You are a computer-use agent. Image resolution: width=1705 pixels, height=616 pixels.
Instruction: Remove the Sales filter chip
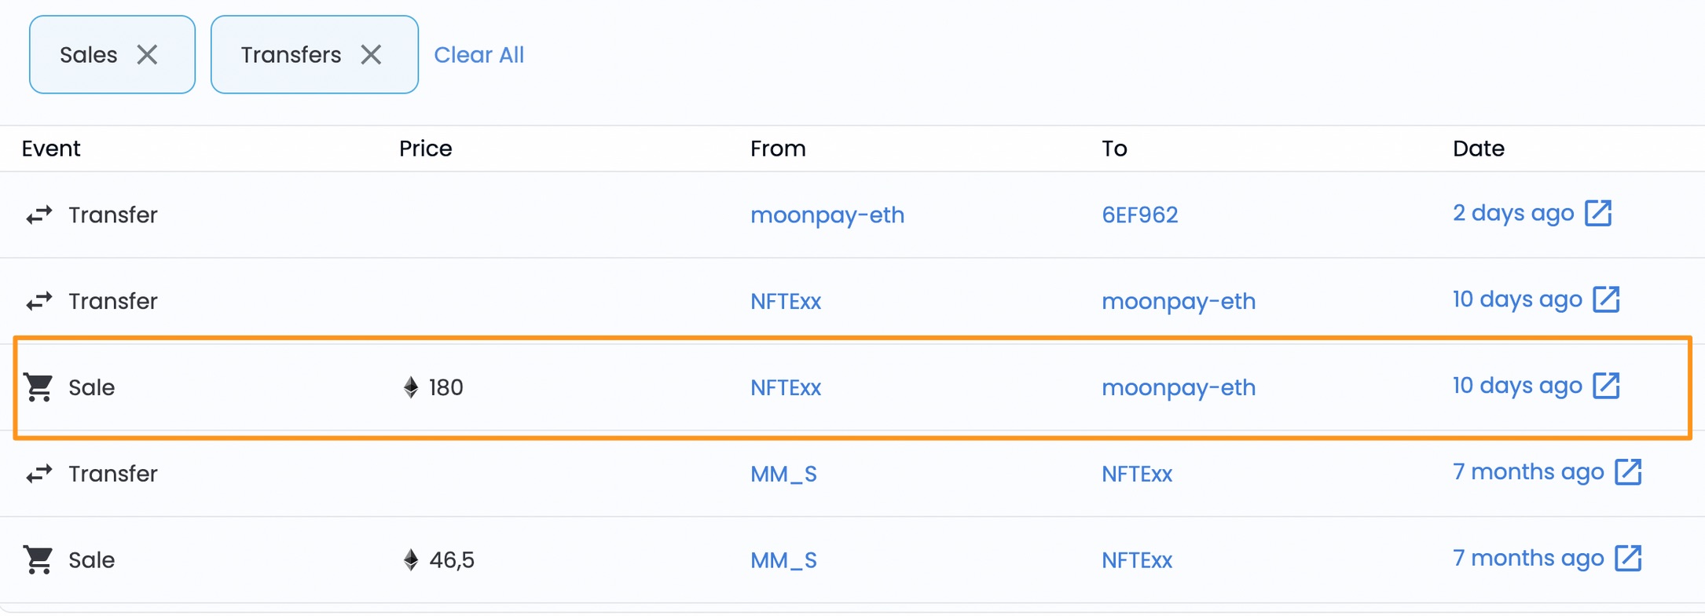coord(147,55)
